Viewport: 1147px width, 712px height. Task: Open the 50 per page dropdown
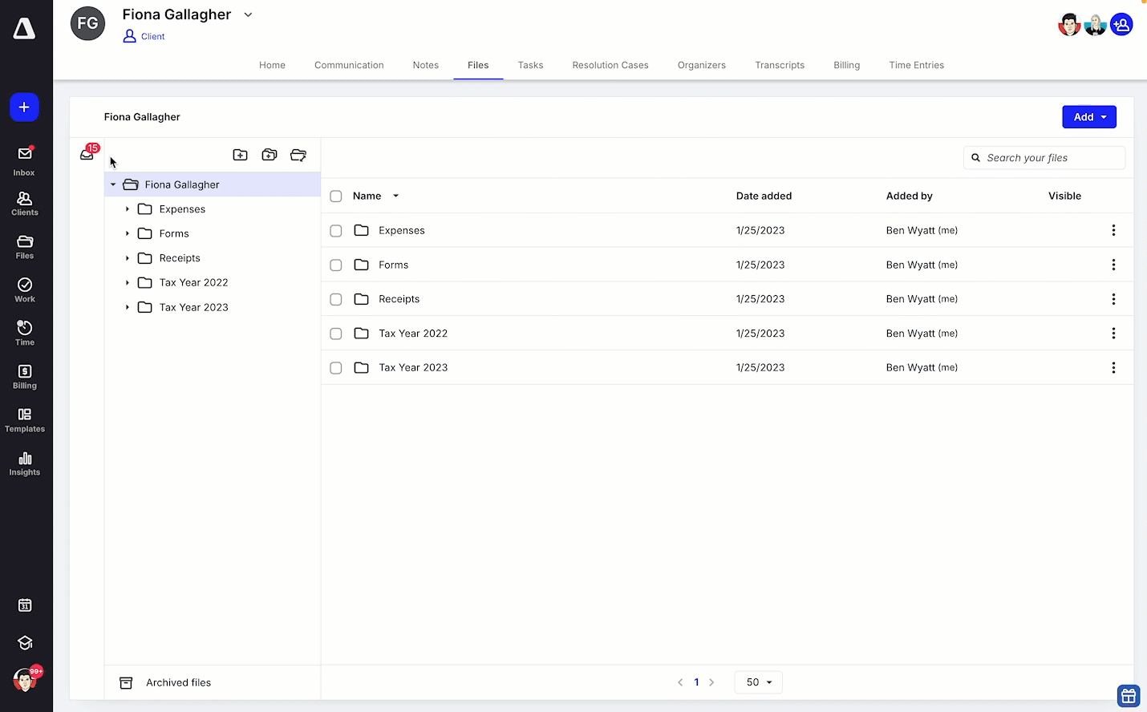(x=759, y=682)
